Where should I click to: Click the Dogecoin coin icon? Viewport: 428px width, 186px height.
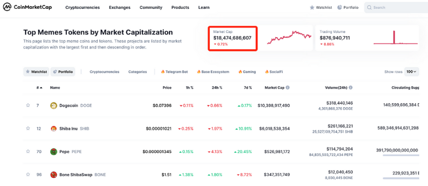coord(53,106)
